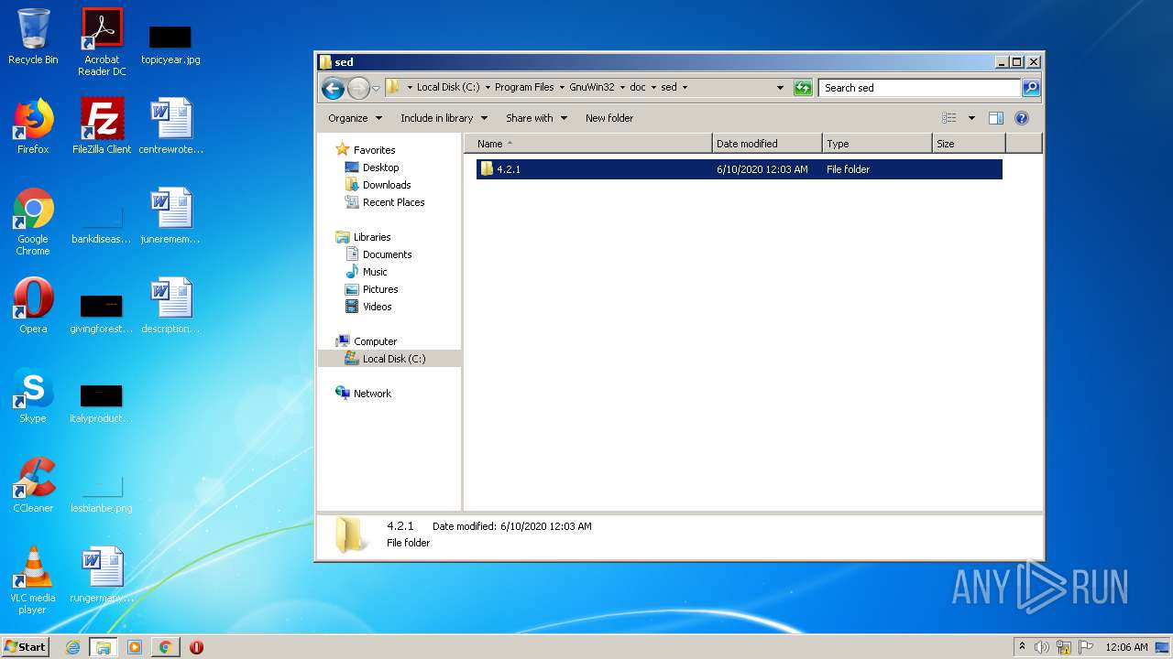Screen dimensions: 1173x659
Task: Expand arrow after sed breadcrumb
Action: pos(684,88)
